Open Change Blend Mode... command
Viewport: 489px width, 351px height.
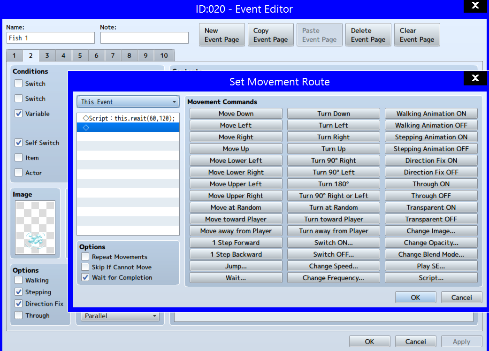click(x=431, y=254)
